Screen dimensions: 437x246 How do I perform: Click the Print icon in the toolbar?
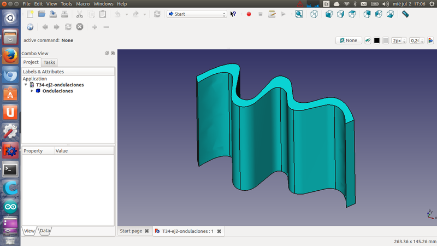coord(64,14)
